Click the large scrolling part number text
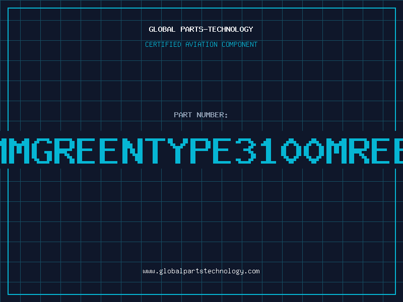 tap(201, 150)
